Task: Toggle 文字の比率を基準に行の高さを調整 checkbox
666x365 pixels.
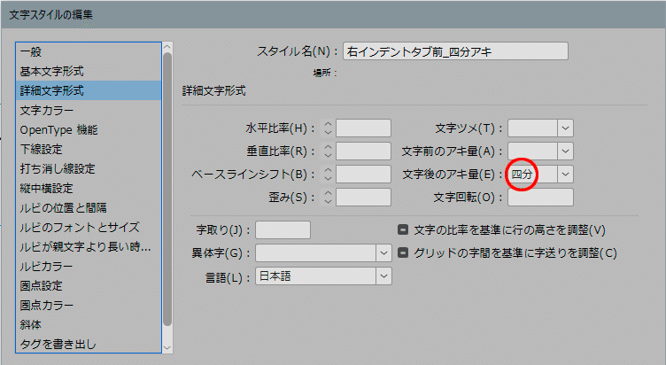Action: tap(403, 229)
